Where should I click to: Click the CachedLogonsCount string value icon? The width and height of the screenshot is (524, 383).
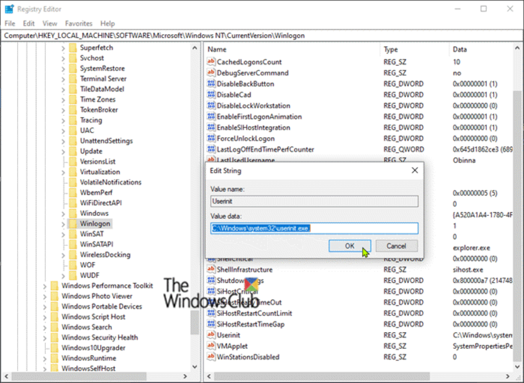[211, 62]
